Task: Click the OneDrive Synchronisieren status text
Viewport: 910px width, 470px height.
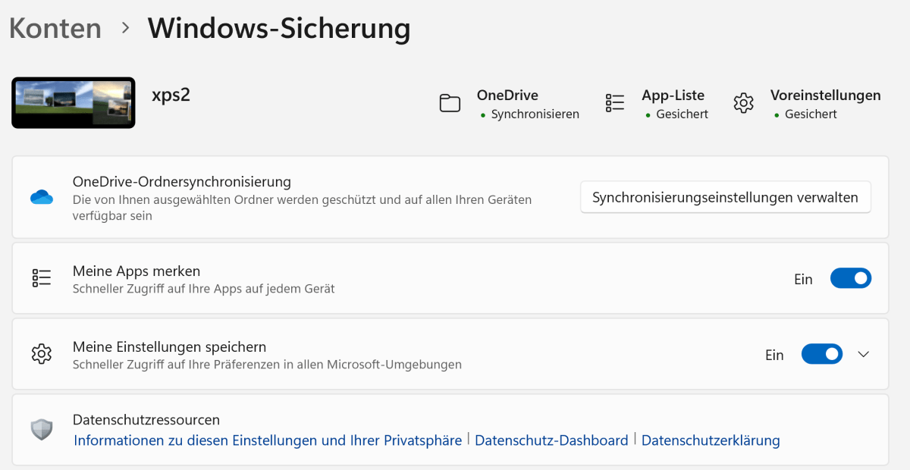Action: [535, 114]
